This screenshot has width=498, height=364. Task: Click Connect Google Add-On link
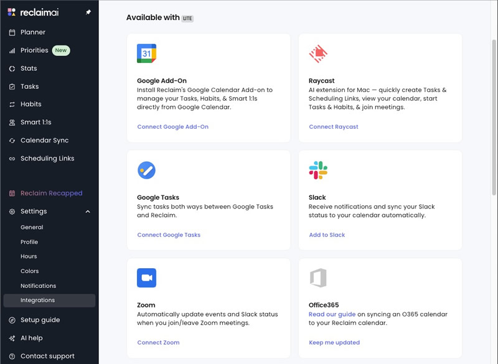pyautogui.click(x=173, y=127)
